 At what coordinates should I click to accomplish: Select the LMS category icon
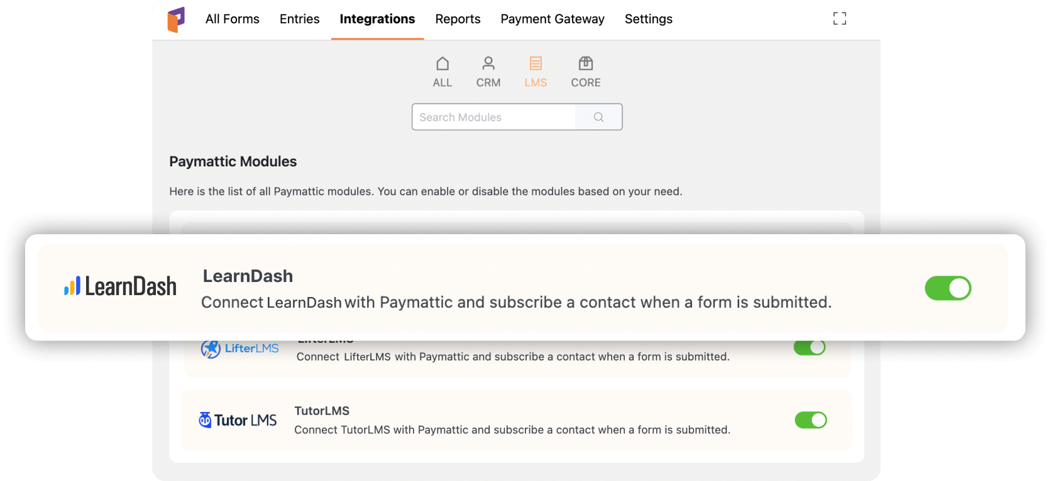pos(536,63)
